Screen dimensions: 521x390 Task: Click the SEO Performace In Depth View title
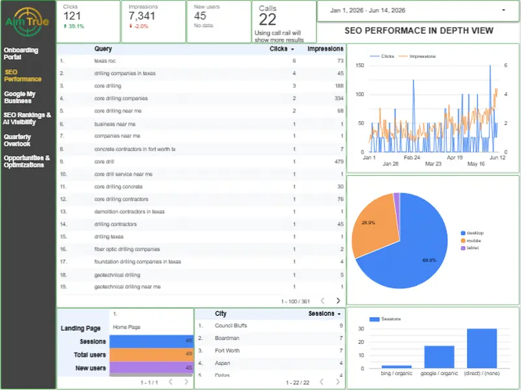419,31
